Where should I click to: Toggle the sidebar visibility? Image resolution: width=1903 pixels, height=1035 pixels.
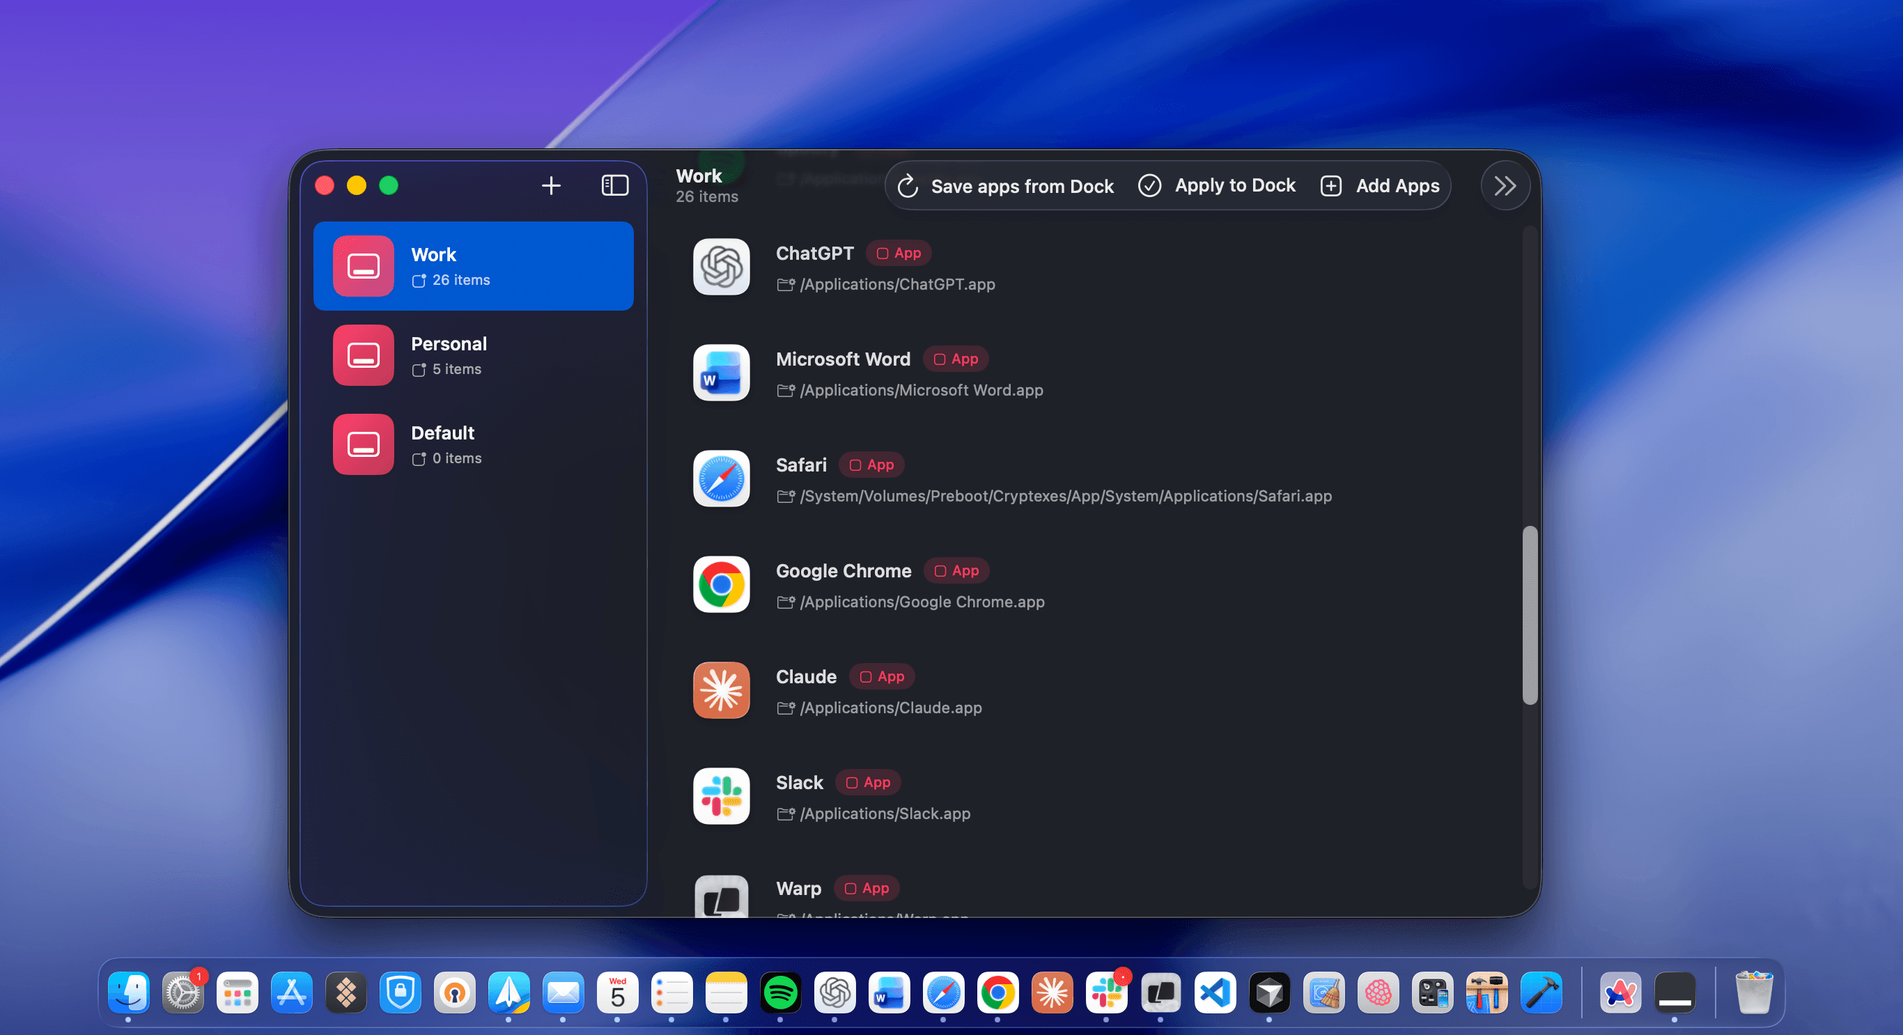(x=614, y=185)
